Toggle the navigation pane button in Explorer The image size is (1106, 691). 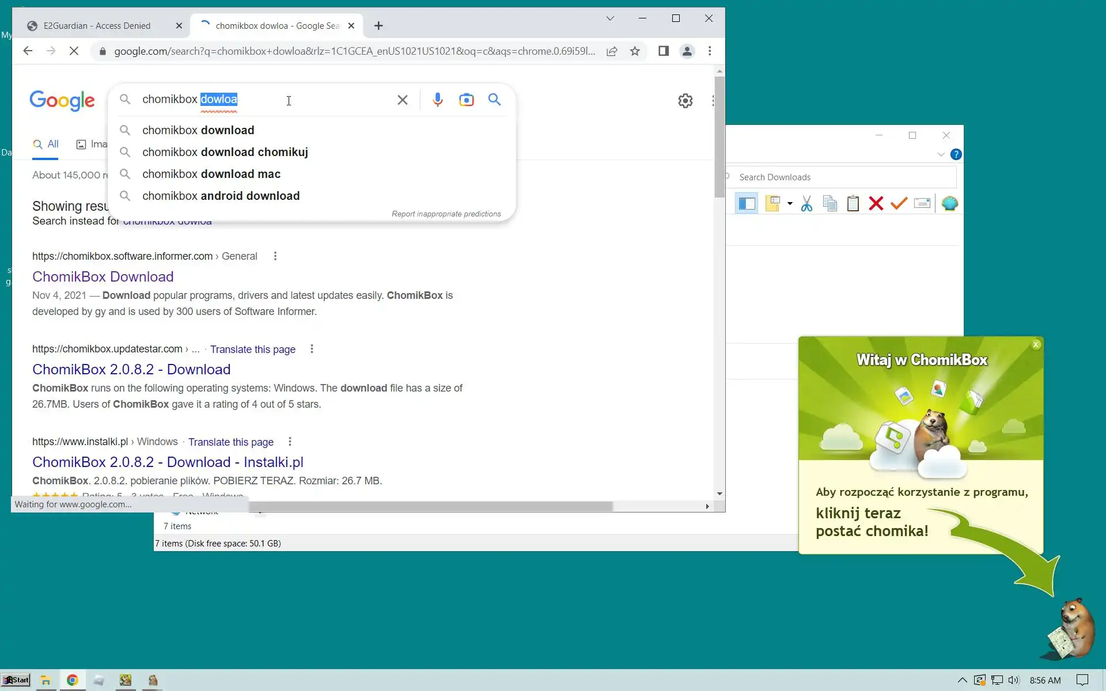[747, 204]
